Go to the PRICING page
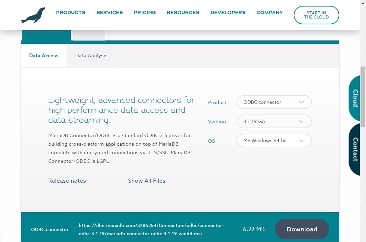 tap(145, 13)
